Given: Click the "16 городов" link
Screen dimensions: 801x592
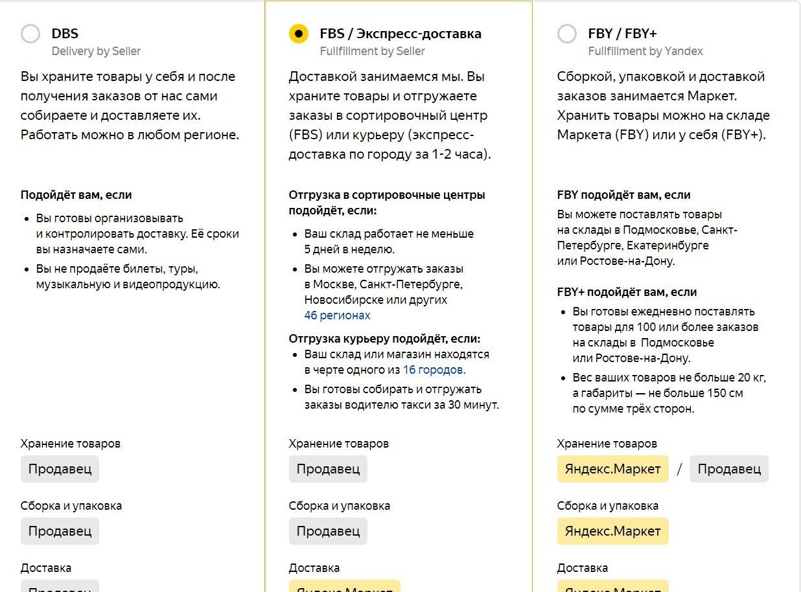Looking at the screenshot, I should (434, 370).
